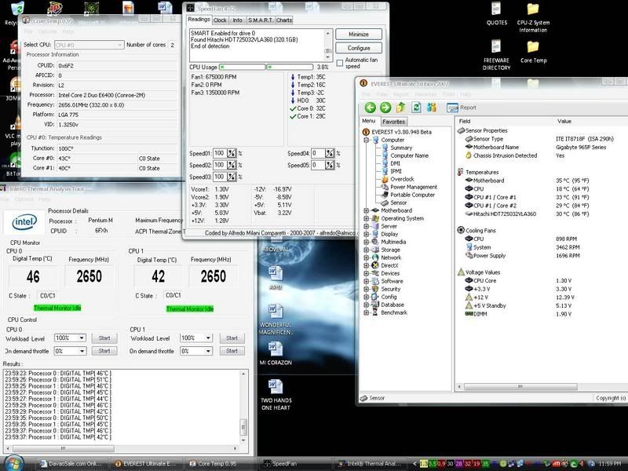Switch to the S.M.A.R.T. tab in SpeedFan
Viewport: 628px width, 471px height.
click(262, 20)
